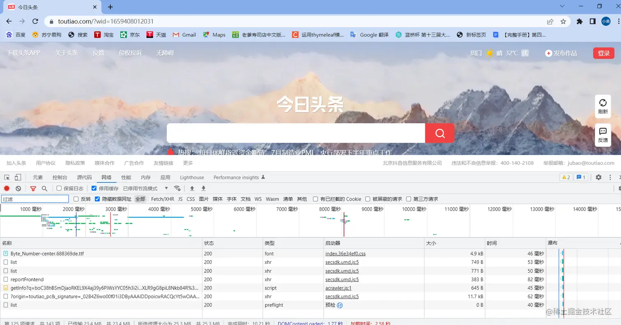Click the messages badge showing 1
This screenshot has height=325, width=621.
[x=582, y=177]
